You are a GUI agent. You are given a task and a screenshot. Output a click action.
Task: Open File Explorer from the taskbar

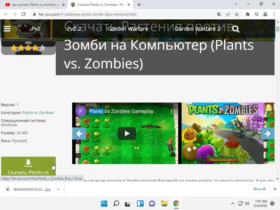pos(164,203)
